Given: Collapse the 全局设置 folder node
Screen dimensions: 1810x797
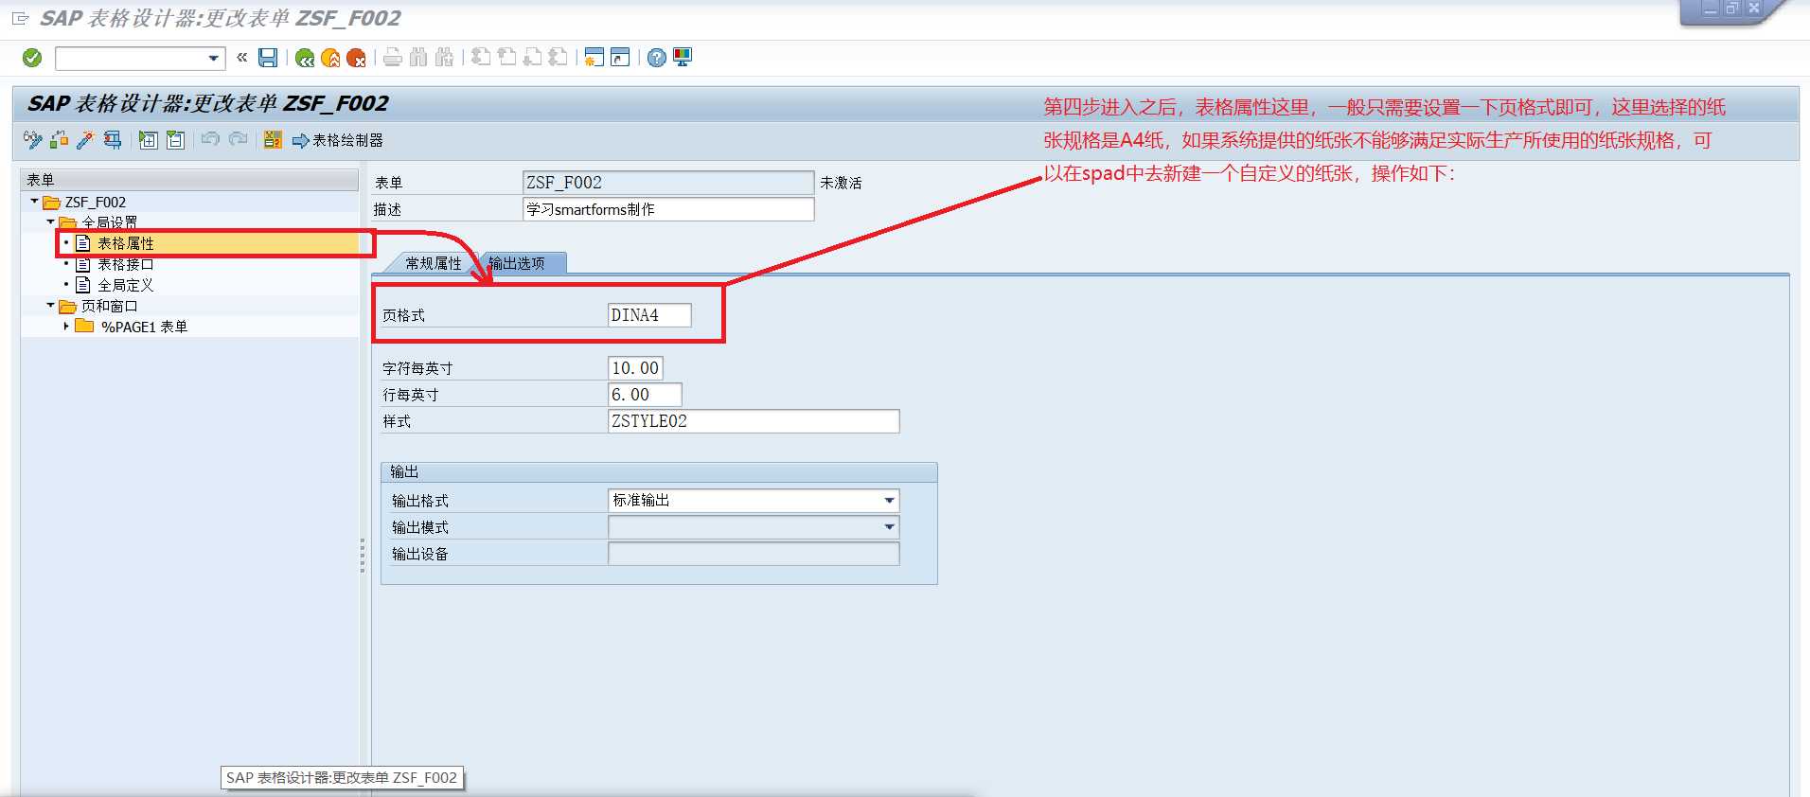Looking at the screenshot, I should pyautogui.click(x=50, y=221).
